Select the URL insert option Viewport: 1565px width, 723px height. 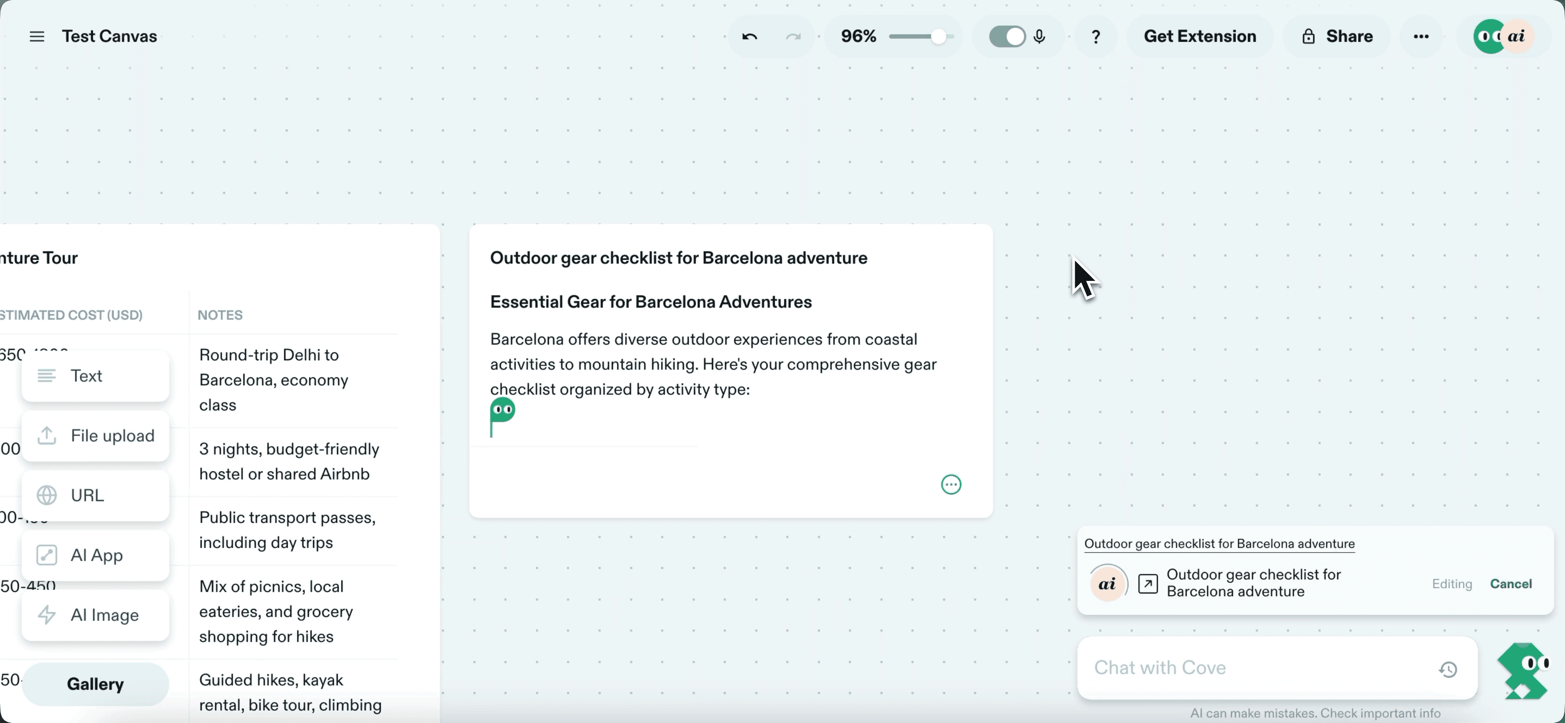(87, 495)
